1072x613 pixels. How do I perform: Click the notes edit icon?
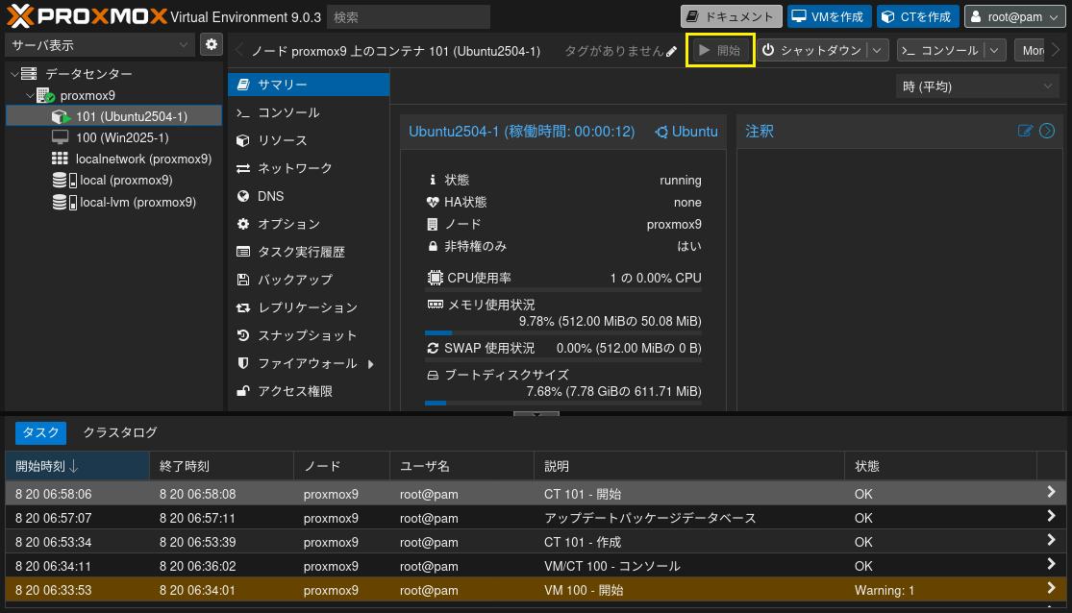1024,131
